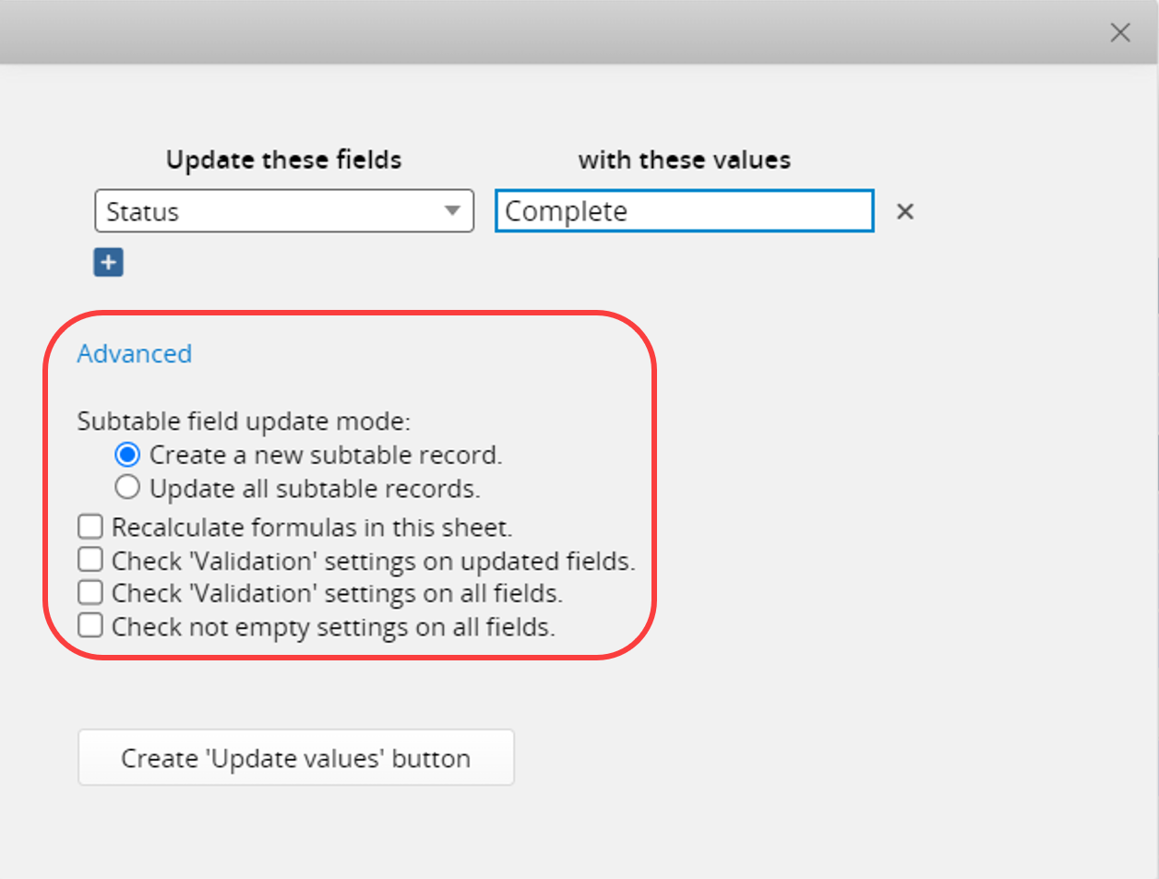The height and width of the screenshot is (879, 1159).
Task: Close the dialog with the X icon
Action: pyautogui.click(x=1120, y=32)
